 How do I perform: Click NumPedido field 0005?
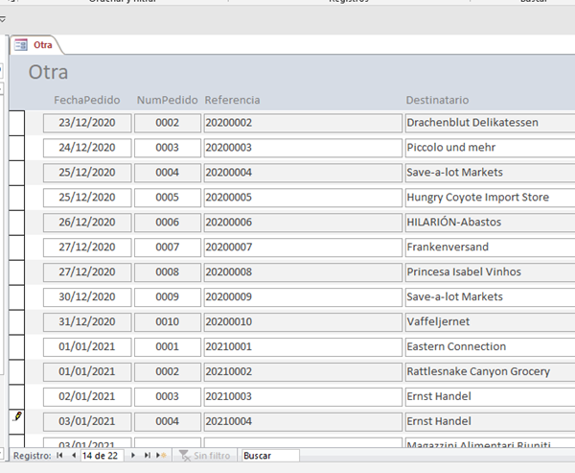point(168,198)
